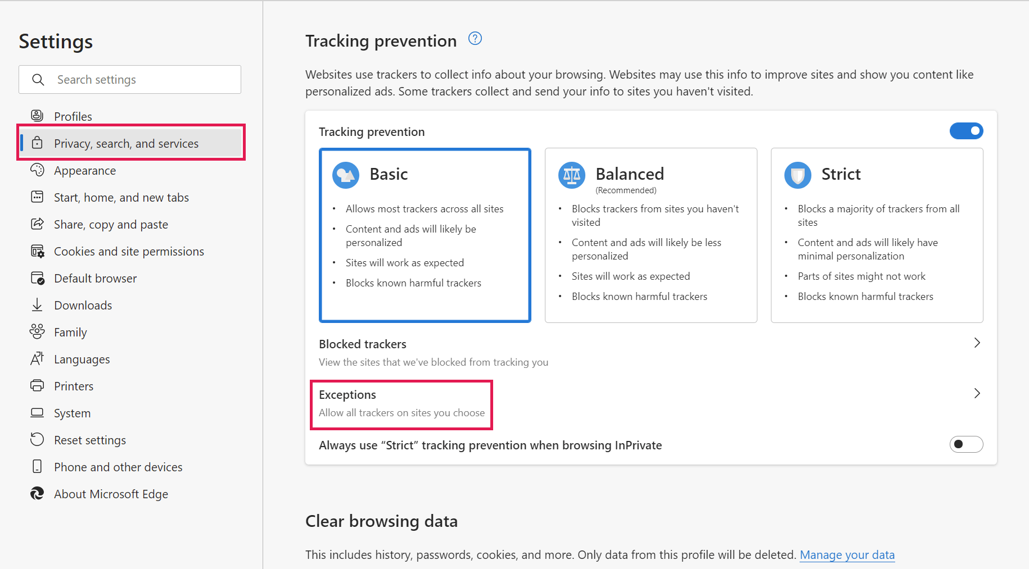
Task: Click the Downloads arrow icon
Action: click(x=37, y=304)
